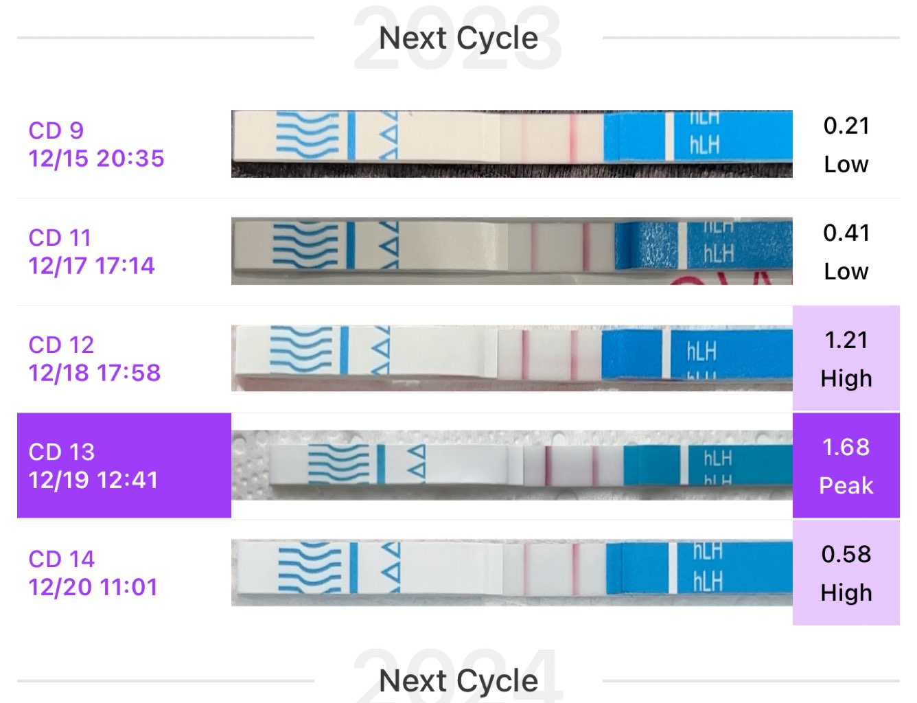Open the CD 11 test strip photo
Screen dimensions: 917x703
click(x=511, y=251)
